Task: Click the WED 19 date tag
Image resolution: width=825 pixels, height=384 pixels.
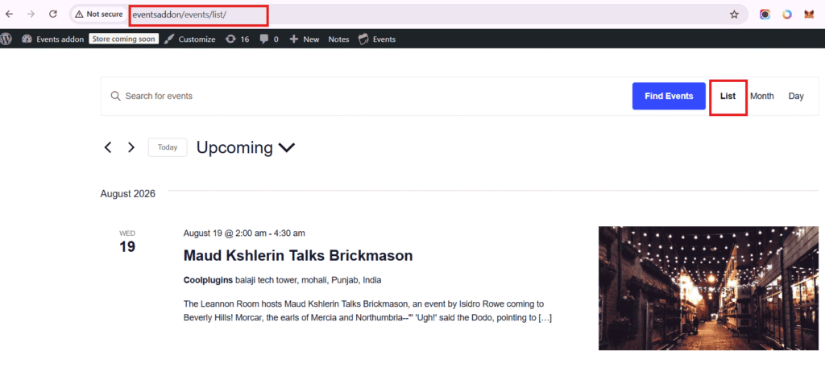Action: [127, 242]
